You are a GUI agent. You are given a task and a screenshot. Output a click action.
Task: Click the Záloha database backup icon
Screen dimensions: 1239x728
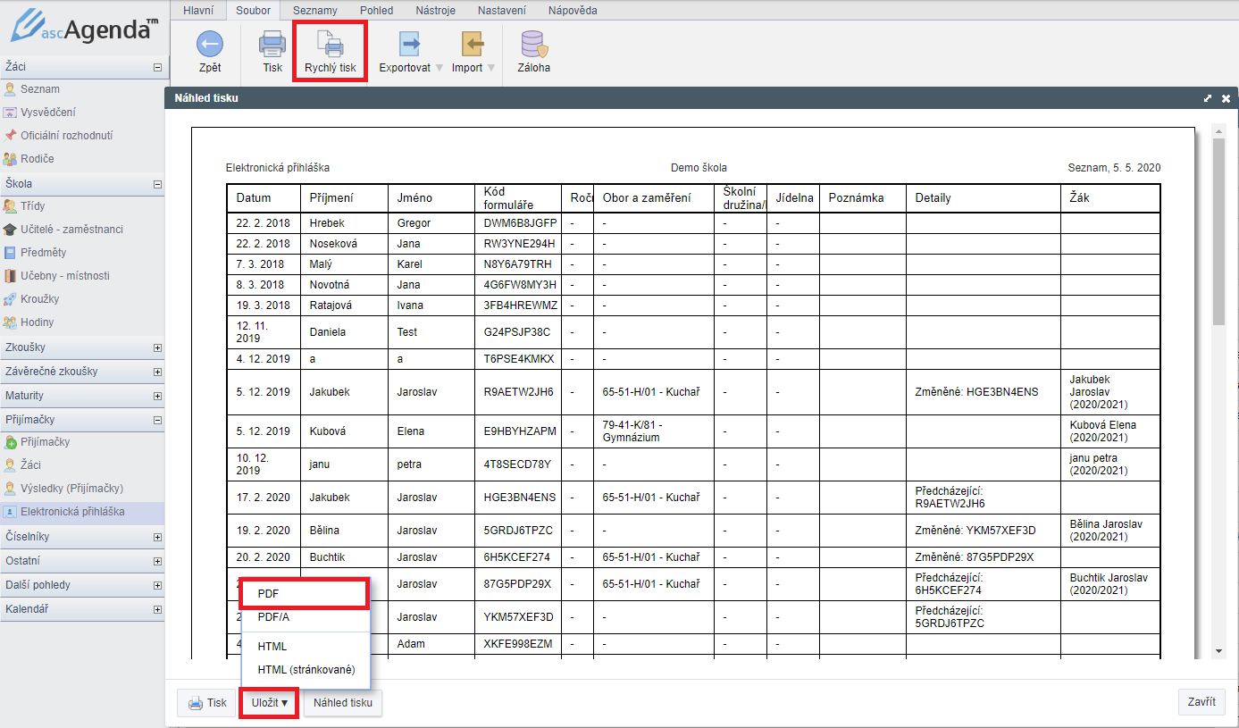[533, 44]
